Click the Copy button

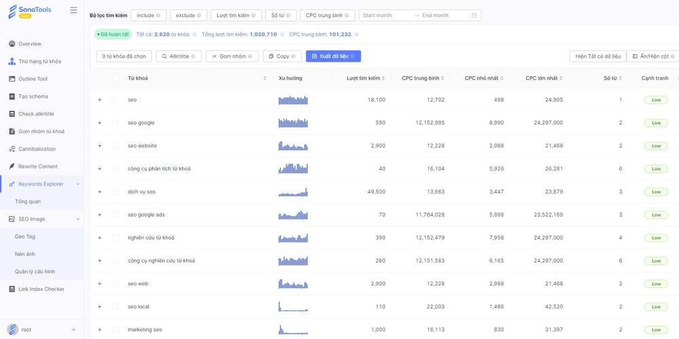point(282,56)
